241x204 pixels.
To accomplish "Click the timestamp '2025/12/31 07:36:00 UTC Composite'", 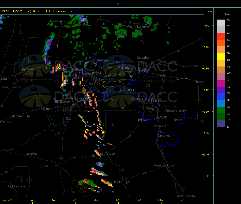I will pos(37,11).
